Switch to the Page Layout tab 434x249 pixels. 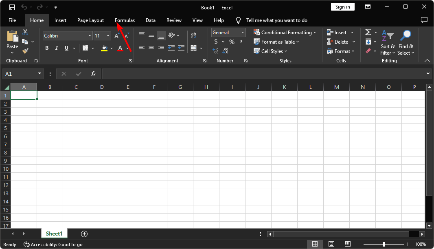click(x=90, y=20)
